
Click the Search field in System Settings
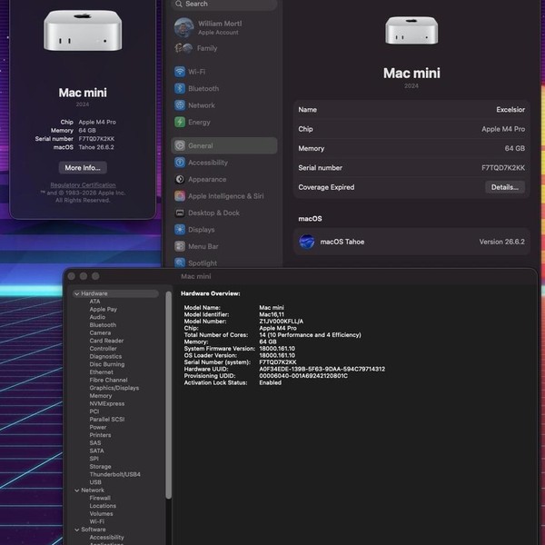pyautogui.click(x=223, y=4)
